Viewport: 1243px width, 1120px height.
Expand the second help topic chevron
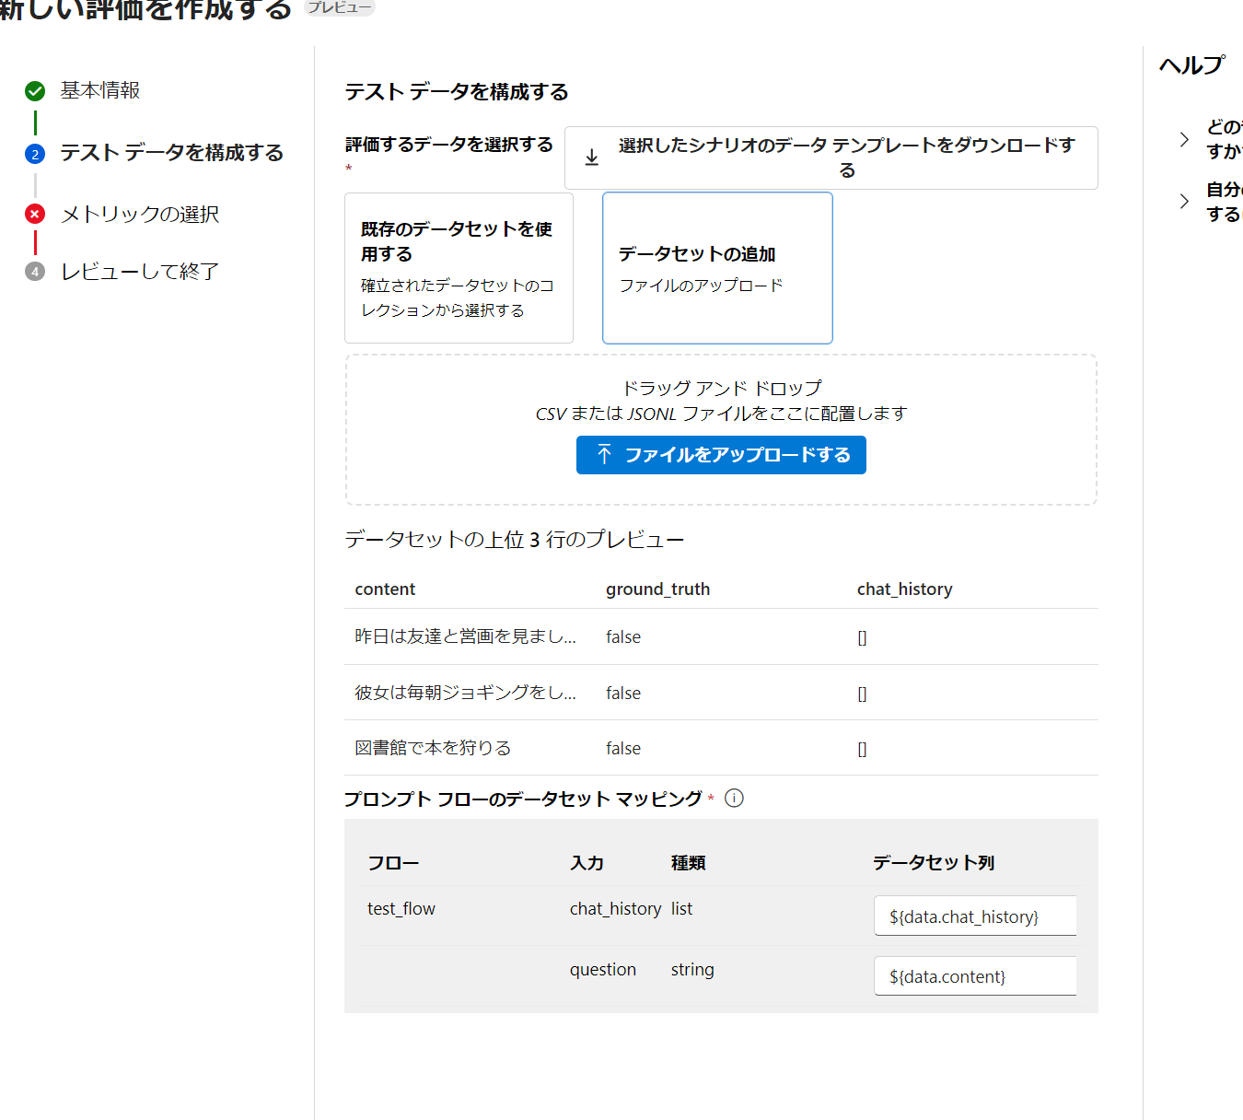[1184, 202]
